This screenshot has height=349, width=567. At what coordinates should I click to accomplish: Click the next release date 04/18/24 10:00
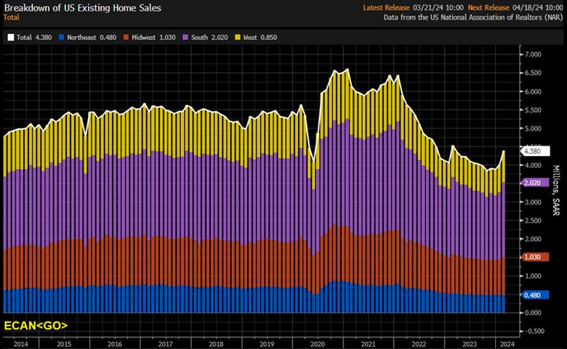click(537, 7)
